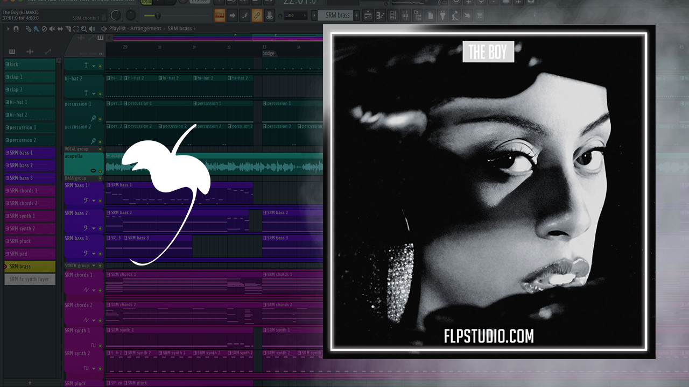Expand the SRM bass 1 track dropdown arrow
Image resolution: width=689 pixels, height=387 pixels.
pyautogui.click(x=94, y=200)
